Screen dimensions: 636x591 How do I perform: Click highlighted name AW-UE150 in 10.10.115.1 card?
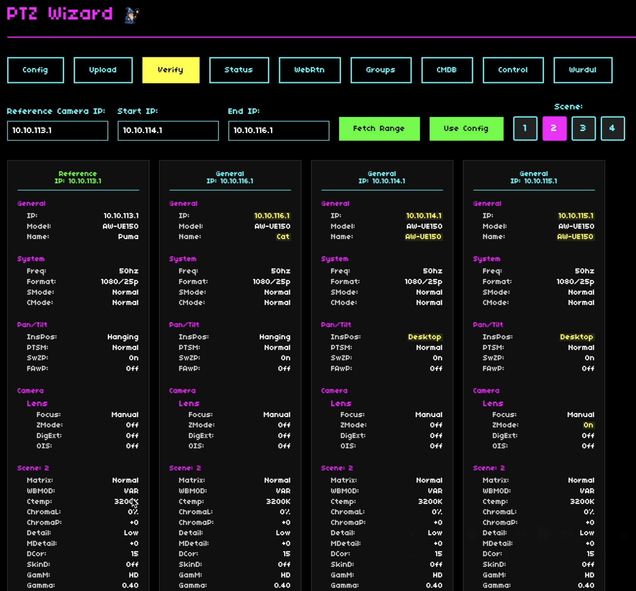point(575,237)
